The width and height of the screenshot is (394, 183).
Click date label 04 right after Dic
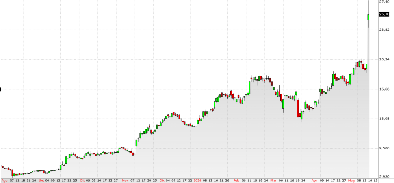click(x=168, y=180)
